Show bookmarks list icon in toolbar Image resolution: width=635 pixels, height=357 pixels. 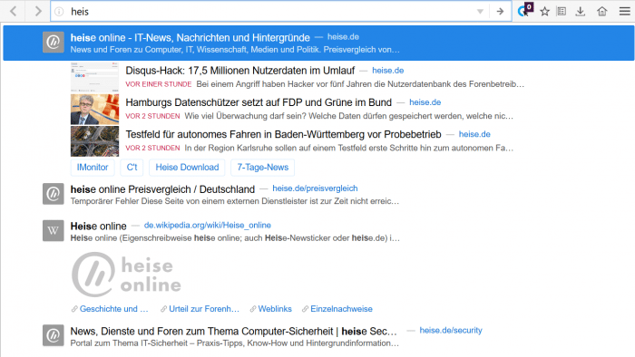point(562,11)
